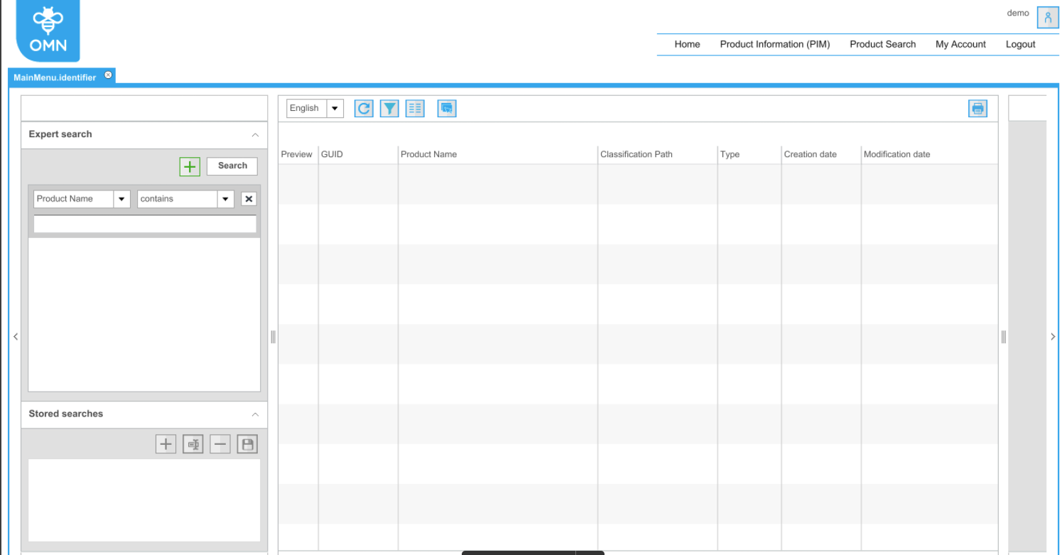Save the stored search using the disk icon

coord(246,443)
